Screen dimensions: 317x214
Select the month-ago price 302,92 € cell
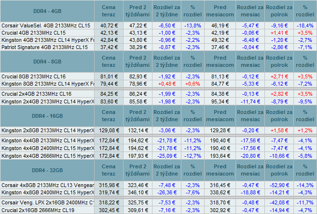tap(220, 210)
